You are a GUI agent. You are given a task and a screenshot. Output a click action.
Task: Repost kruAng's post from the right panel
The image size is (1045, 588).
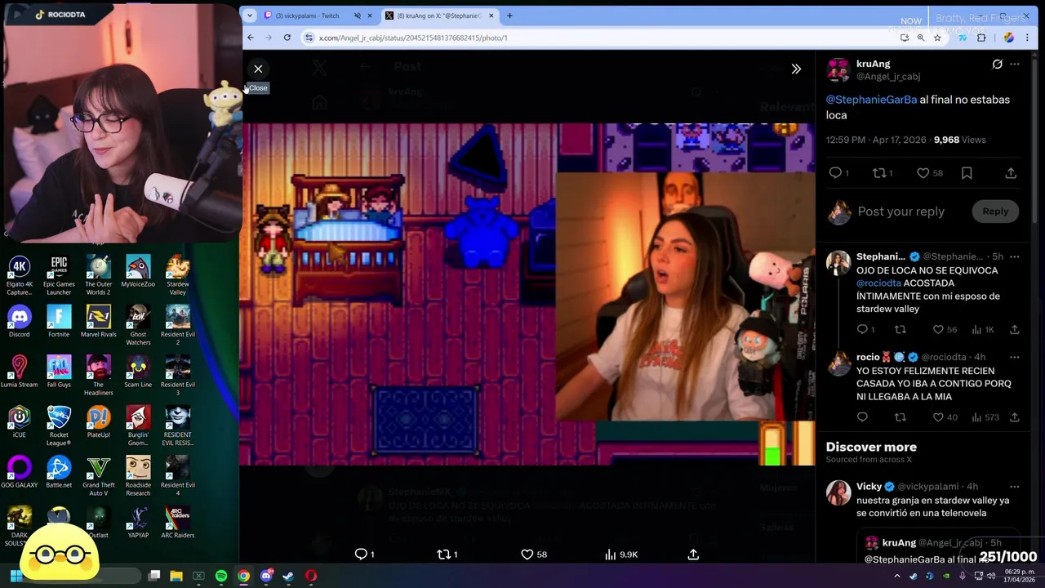click(879, 173)
